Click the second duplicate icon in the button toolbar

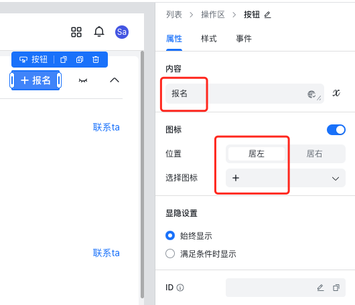click(80, 60)
